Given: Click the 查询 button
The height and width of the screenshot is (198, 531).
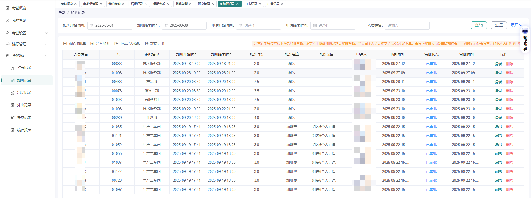Looking at the screenshot, I should [479, 25].
